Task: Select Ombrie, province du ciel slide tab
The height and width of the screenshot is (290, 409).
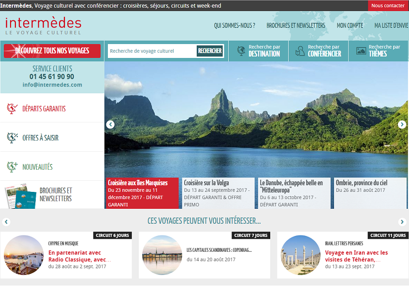Action: (x=370, y=193)
